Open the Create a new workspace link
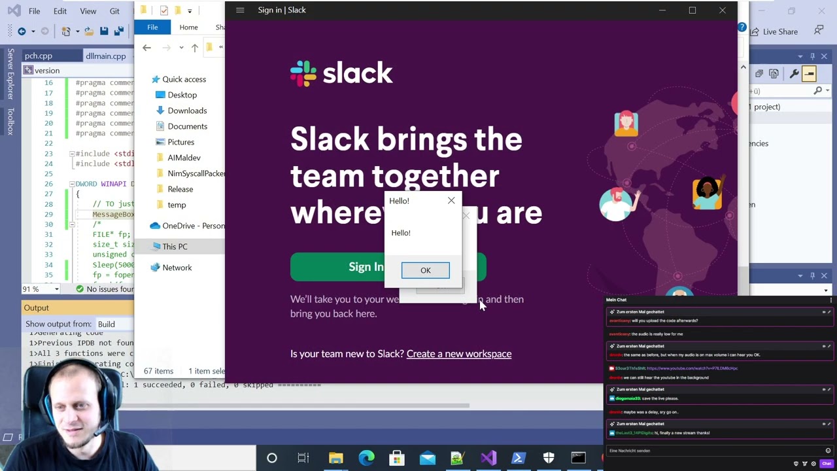837x471 pixels. tap(459, 354)
